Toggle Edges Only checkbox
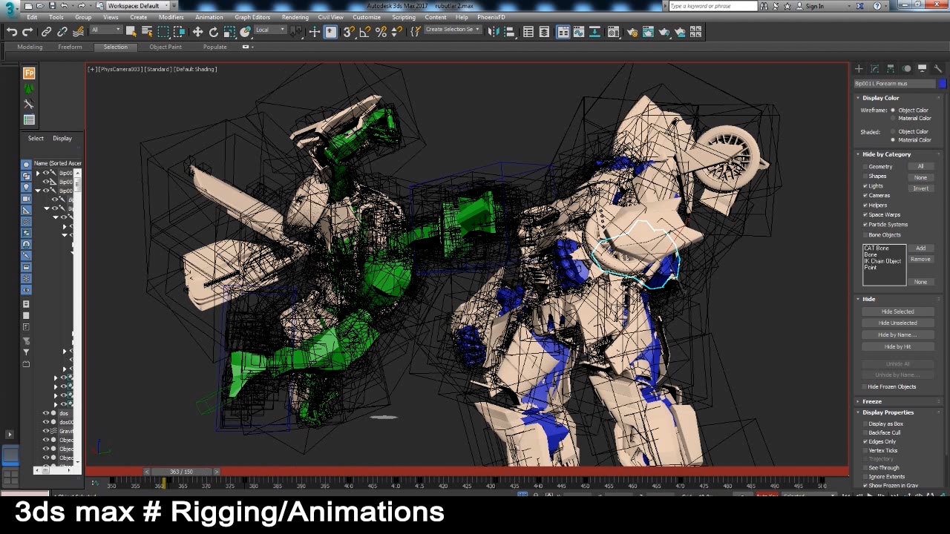 (x=865, y=441)
